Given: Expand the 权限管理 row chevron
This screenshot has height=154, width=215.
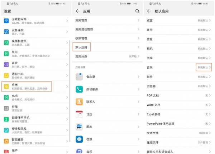Looking at the screenshot, I should (138, 38).
